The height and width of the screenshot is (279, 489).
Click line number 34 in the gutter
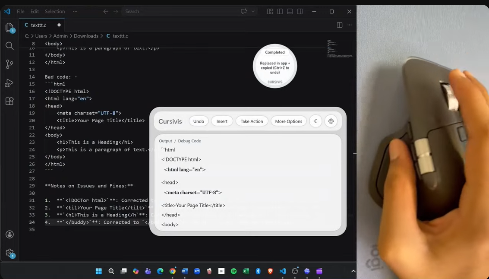tap(32, 222)
